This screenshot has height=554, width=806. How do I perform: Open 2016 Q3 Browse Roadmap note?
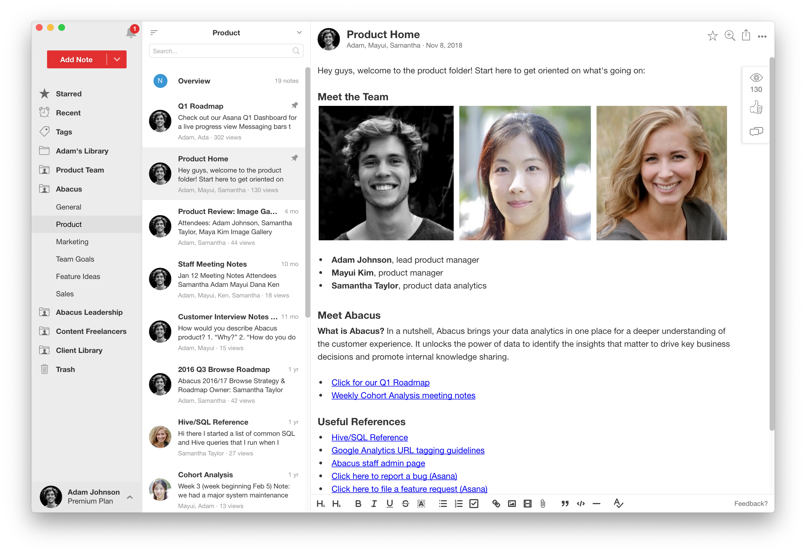[x=223, y=385]
